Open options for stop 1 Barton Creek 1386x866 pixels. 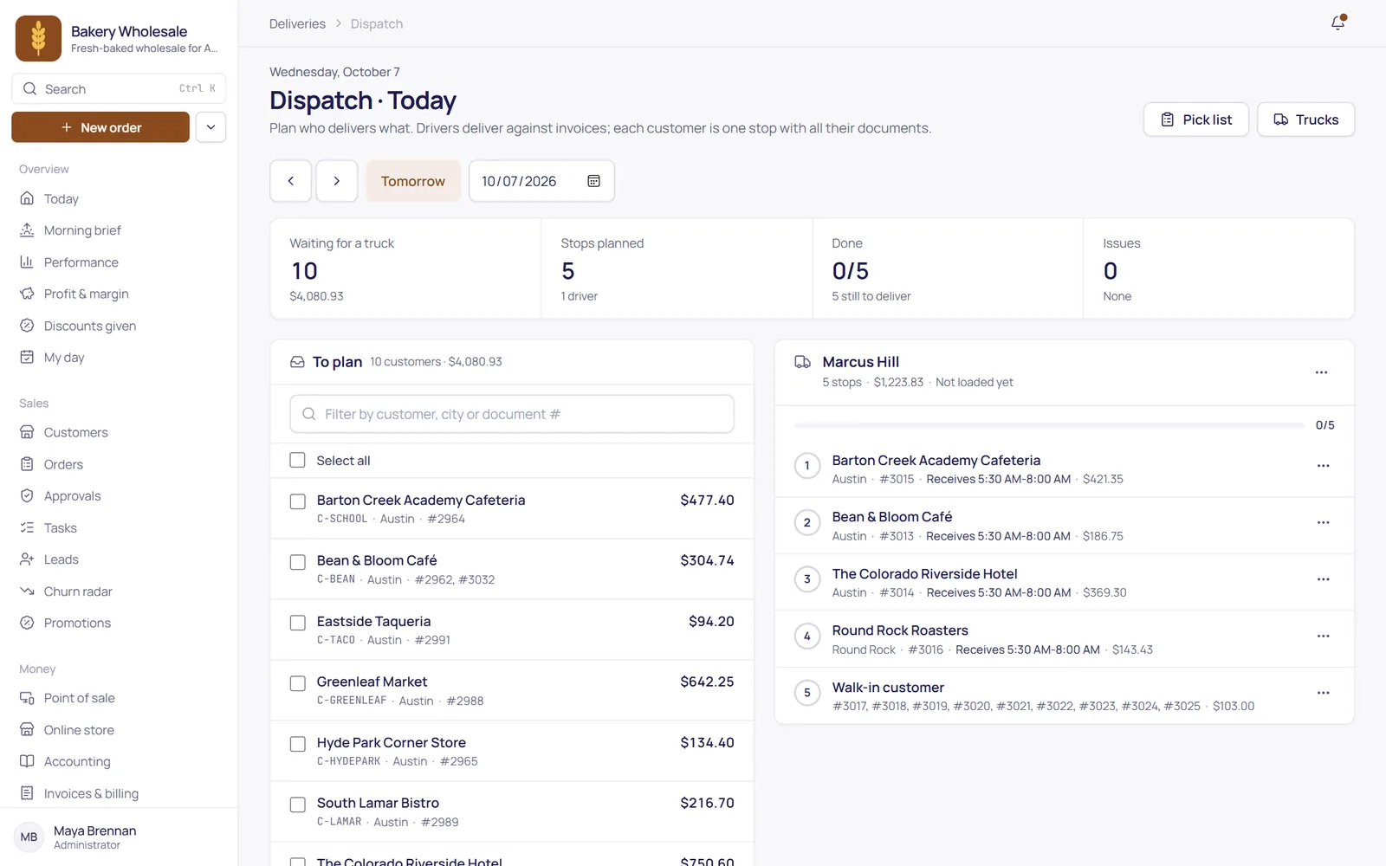click(x=1323, y=466)
